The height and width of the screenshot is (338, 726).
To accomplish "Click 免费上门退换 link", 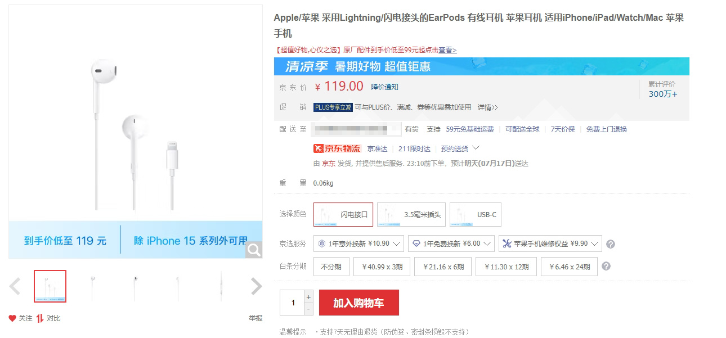I will point(607,129).
